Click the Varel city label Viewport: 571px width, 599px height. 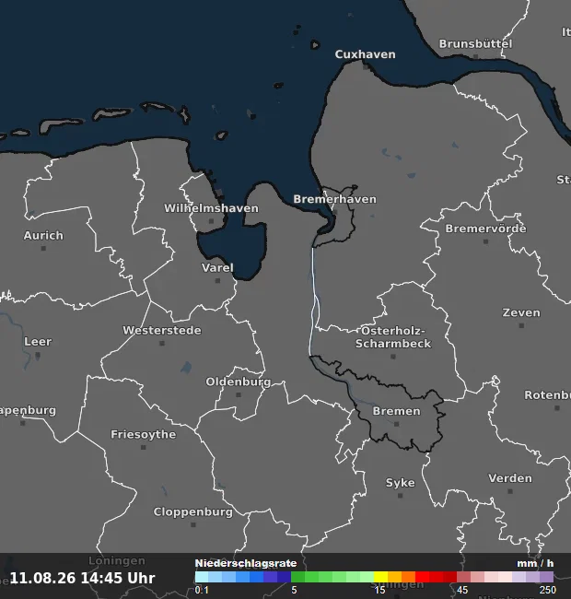[x=217, y=268]
